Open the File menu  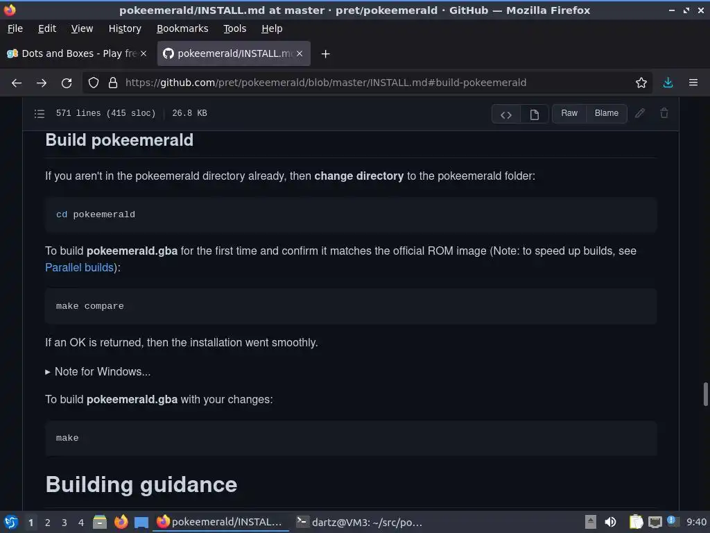(15, 28)
